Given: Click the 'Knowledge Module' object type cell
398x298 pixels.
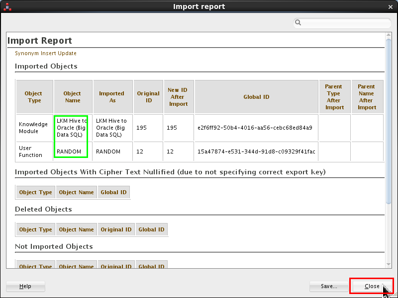Looking at the screenshot, I should (34, 128).
